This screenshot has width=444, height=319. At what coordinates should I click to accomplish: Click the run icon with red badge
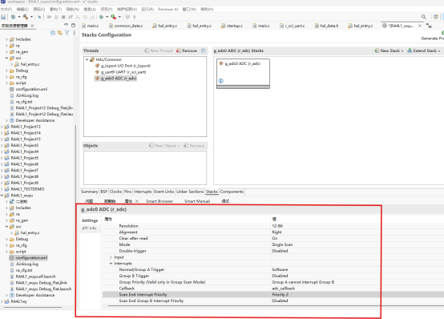coord(114,17)
